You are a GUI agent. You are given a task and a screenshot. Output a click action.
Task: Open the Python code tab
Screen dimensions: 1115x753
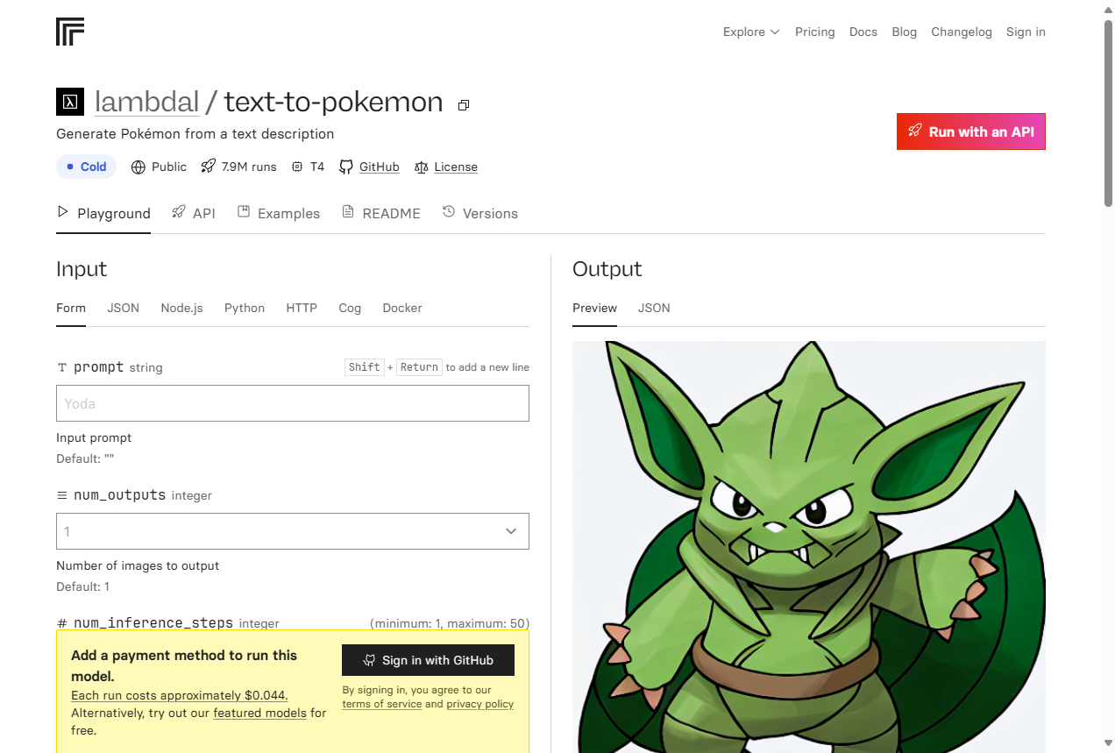click(244, 308)
